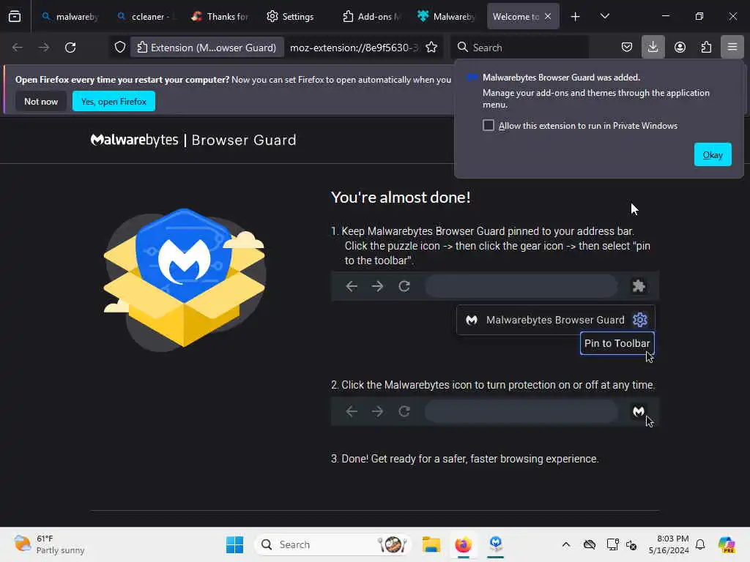Open the display tray icon
The image size is (750, 562).
coord(613,544)
